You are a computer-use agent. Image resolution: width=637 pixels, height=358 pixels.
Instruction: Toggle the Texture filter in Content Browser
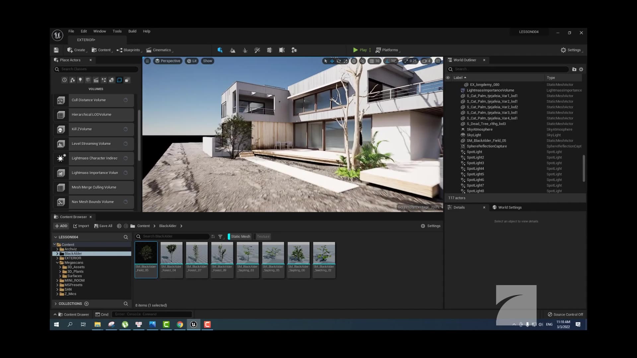pos(263,236)
